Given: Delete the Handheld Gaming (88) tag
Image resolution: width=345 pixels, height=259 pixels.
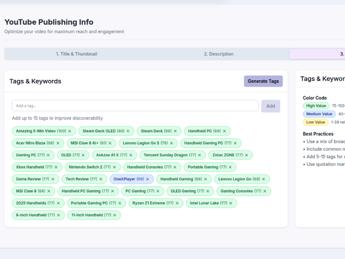Looking at the screenshot, I should pyautogui.click(x=206, y=179).
